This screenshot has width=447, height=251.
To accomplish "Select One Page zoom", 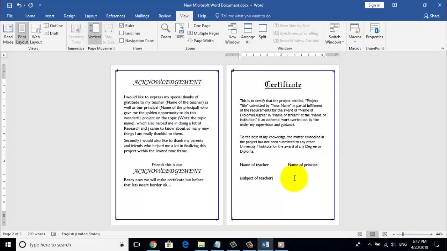I will click(199, 26).
